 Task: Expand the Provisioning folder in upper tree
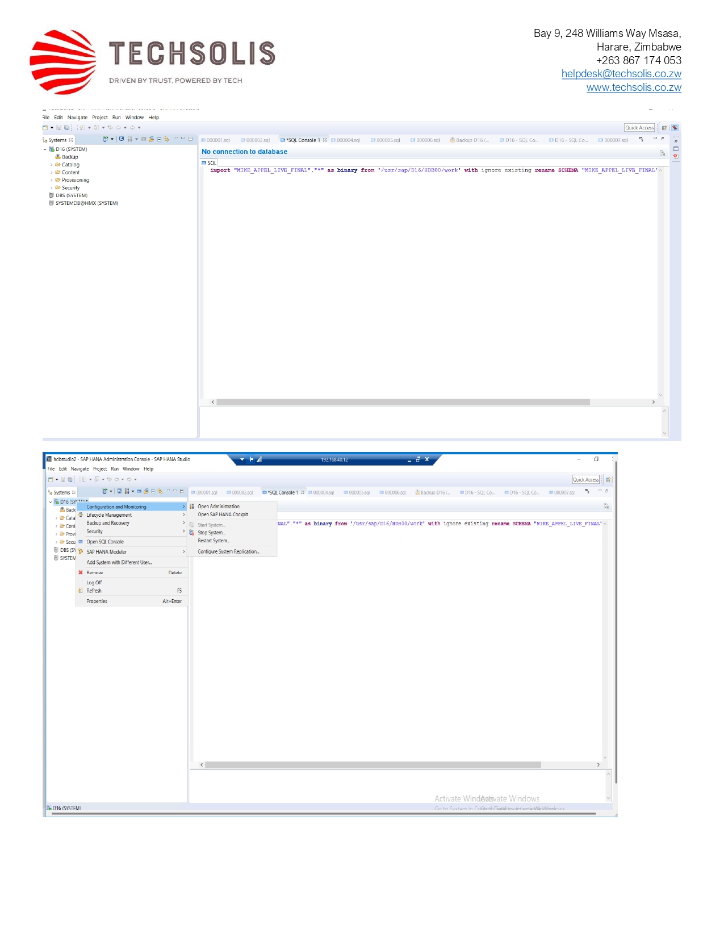51,180
